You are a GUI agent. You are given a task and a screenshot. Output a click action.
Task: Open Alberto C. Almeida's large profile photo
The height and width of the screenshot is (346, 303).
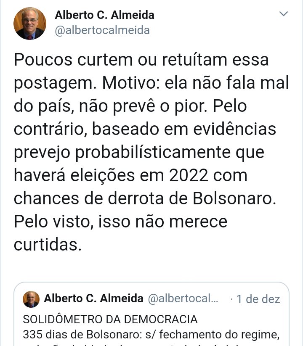click(x=30, y=24)
